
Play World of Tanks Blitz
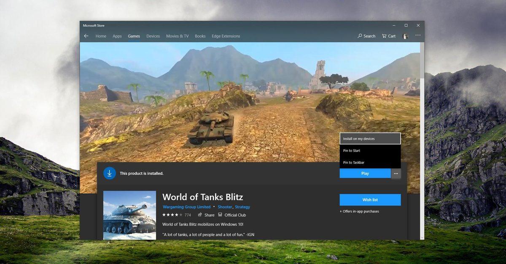[364, 173]
